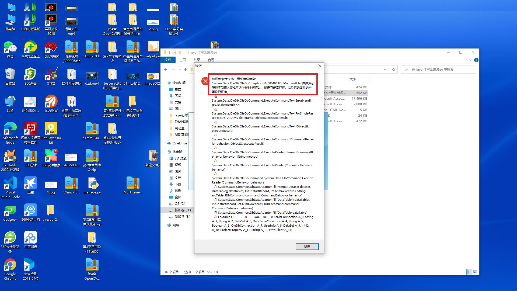Select 快速访问 in navigation pane

[177, 83]
